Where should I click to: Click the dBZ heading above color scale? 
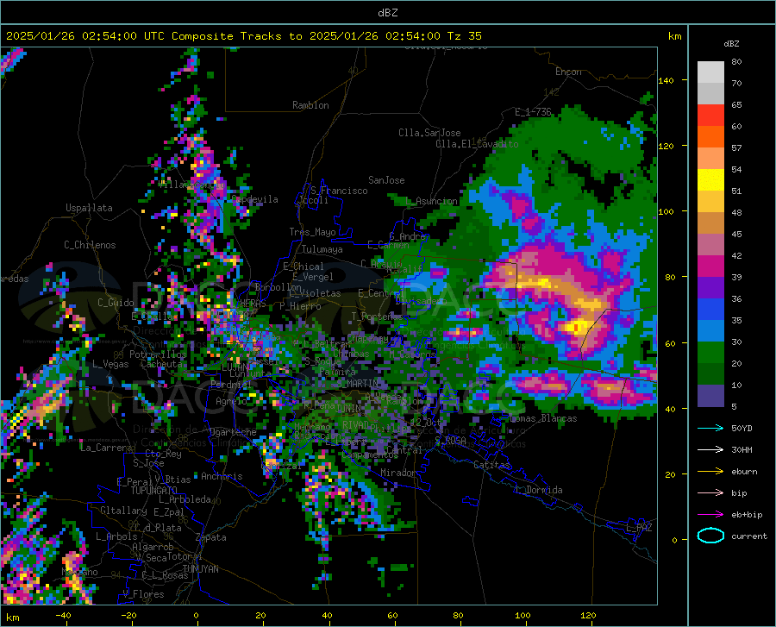click(x=731, y=43)
